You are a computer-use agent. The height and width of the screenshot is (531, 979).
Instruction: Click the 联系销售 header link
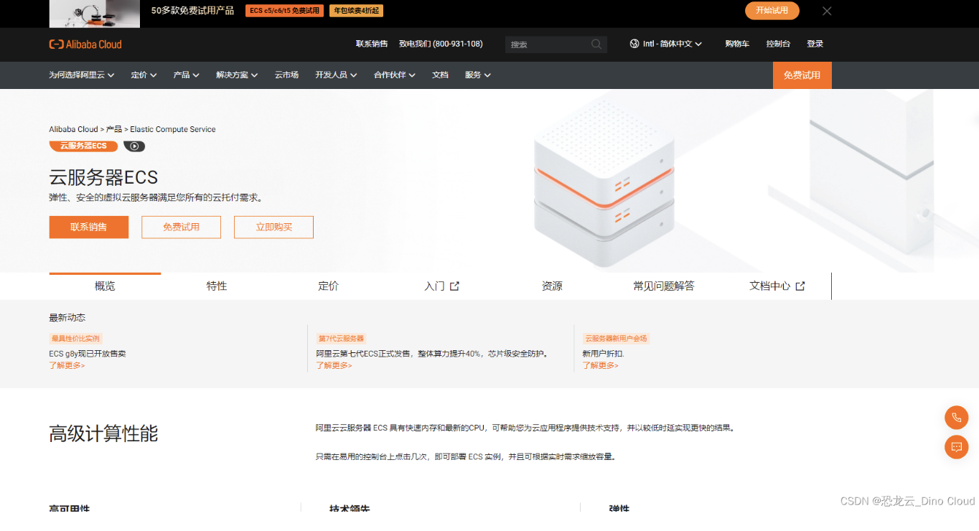point(372,44)
